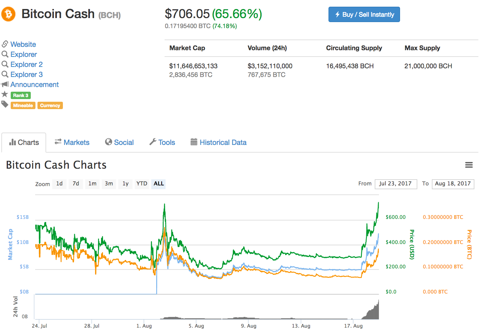Click the calendar icon in Historical Data tab
The image size is (479, 332).
click(x=194, y=142)
